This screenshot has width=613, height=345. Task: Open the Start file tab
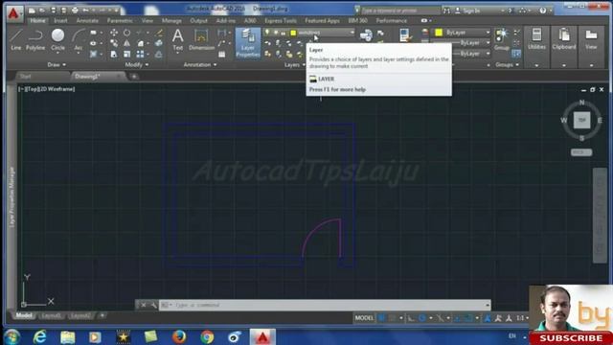pos(26,77)
